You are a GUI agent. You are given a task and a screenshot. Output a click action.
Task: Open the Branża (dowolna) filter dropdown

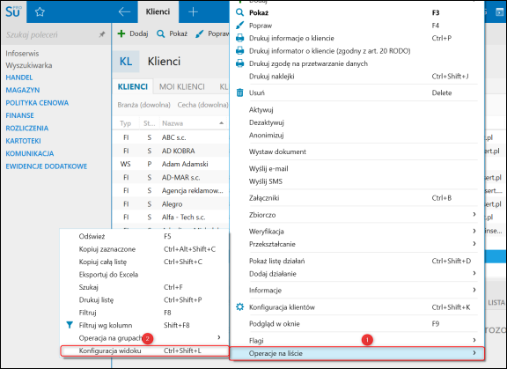click(143, 105)
